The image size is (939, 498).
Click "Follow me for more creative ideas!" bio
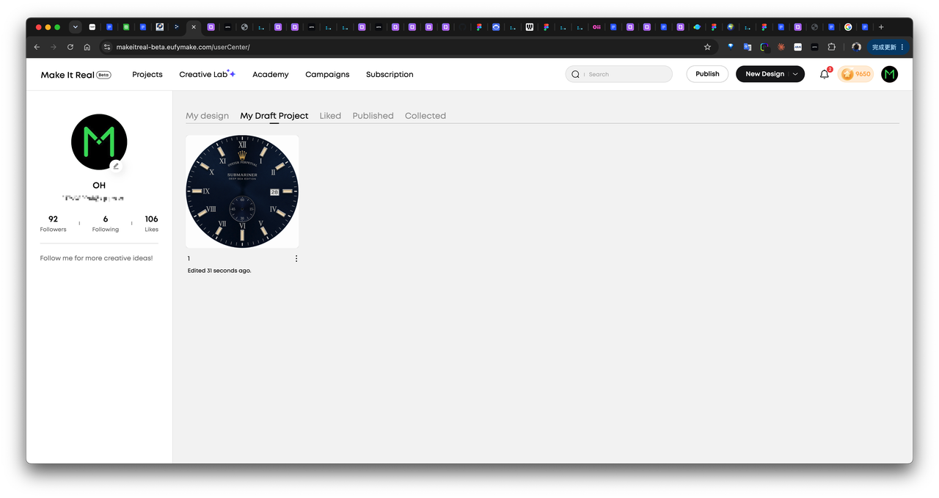97,258
